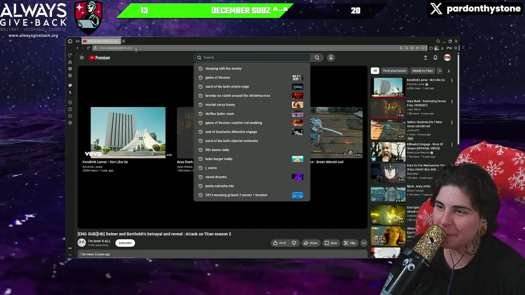Open the Easy Setup menu icon

[x=456, y=48]
